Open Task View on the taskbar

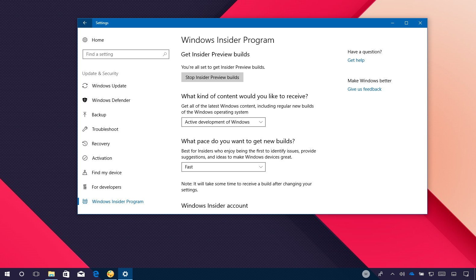point(36,274)
